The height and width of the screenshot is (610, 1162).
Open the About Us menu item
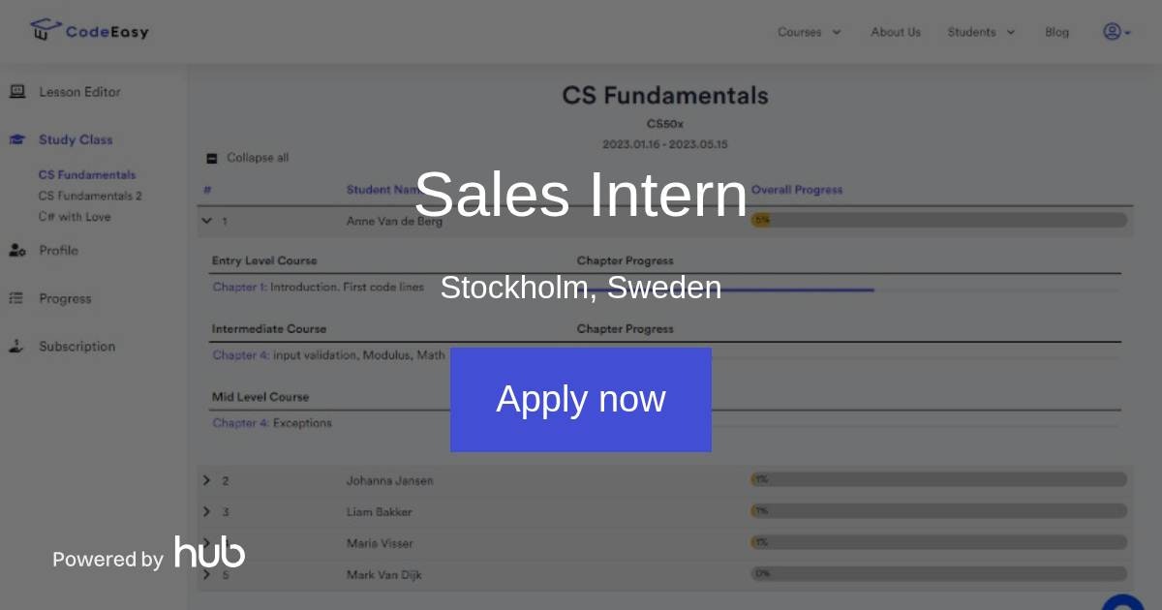point(895,32)
